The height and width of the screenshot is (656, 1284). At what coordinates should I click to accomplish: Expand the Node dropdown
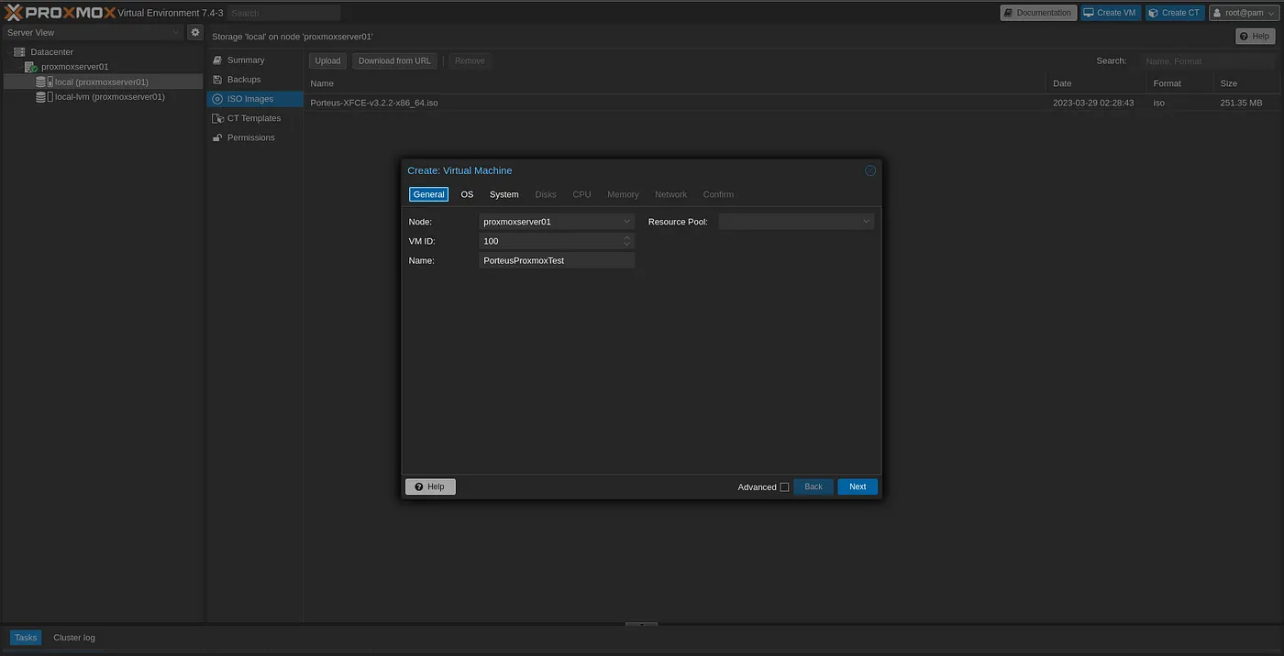627,222
